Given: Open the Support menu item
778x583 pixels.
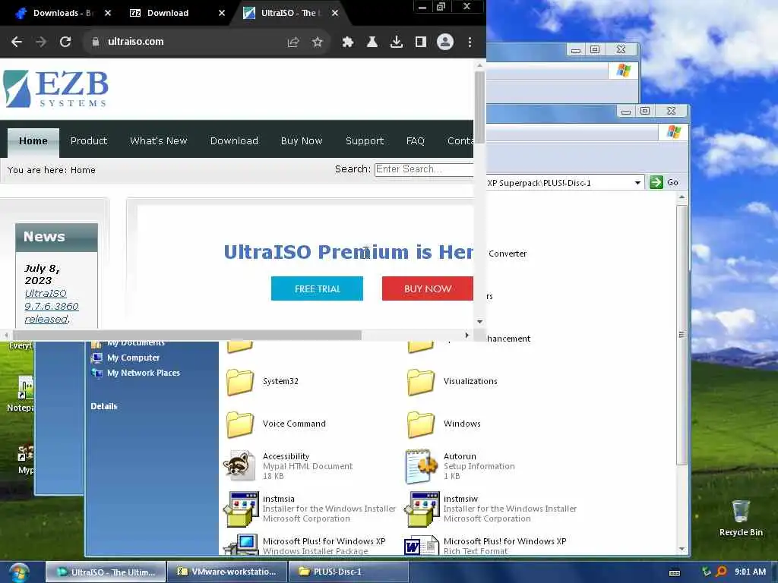Looking at the screenshot, I should [x=365, y=141].
